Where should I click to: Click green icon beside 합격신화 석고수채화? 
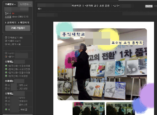(x=6, y=66)
